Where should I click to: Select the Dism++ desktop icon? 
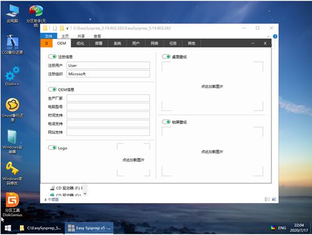click(x=12, y=76)
